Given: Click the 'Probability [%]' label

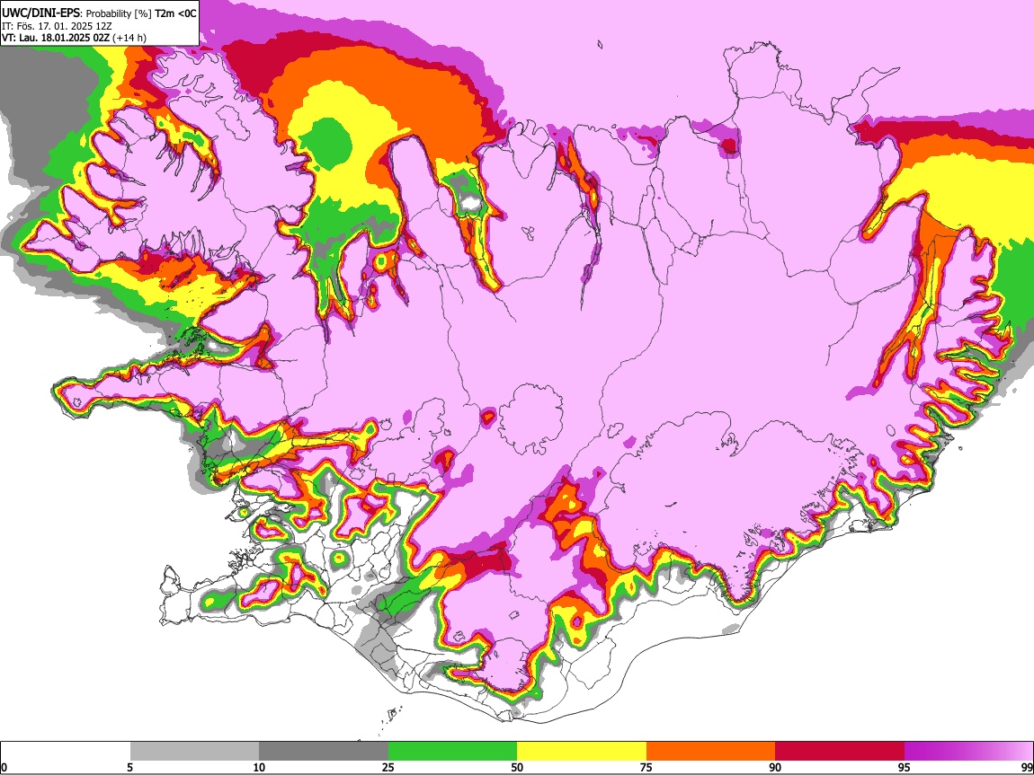Looking at the screenshot, I should point(119,13).
